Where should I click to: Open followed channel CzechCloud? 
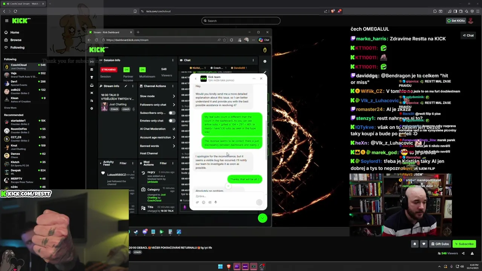(x=24, y=66)
